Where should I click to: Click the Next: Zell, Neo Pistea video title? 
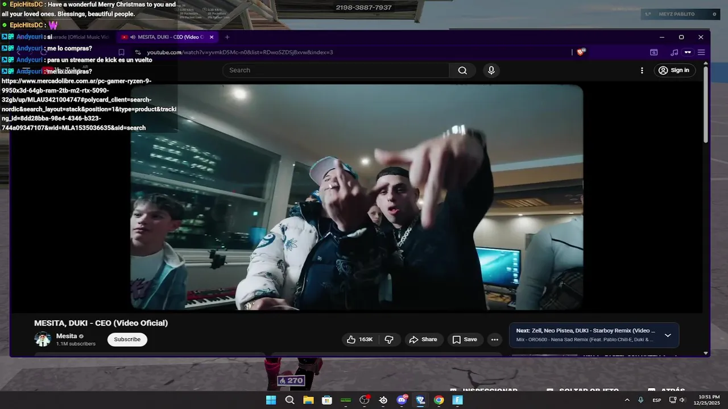(x=586, y=331)
